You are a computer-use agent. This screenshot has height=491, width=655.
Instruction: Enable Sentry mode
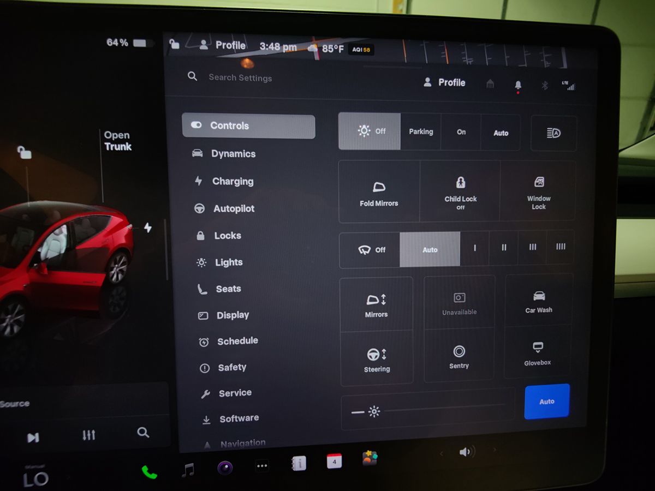point(459,356)
